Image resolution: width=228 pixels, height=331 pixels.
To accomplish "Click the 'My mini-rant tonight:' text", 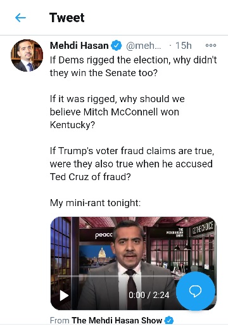I will (x=95, y=203).
